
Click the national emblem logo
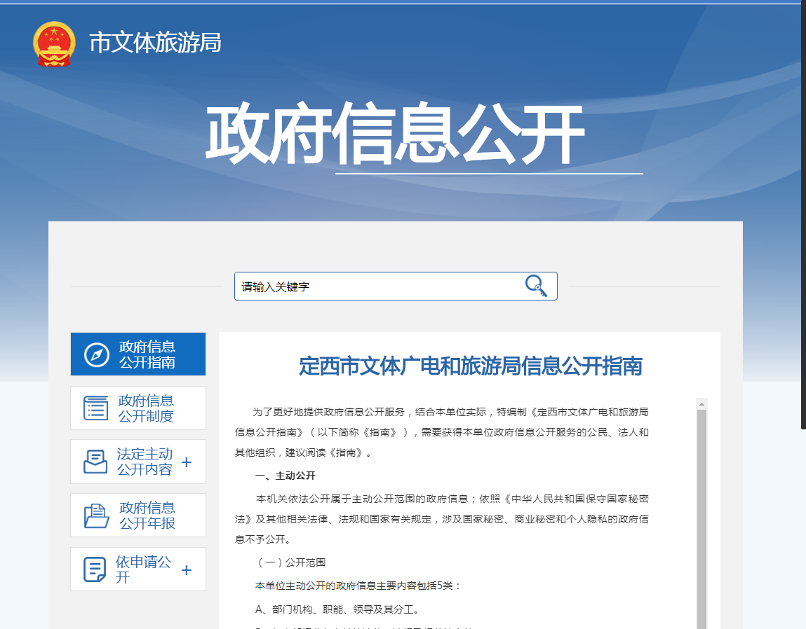click(x=54, y=43)
